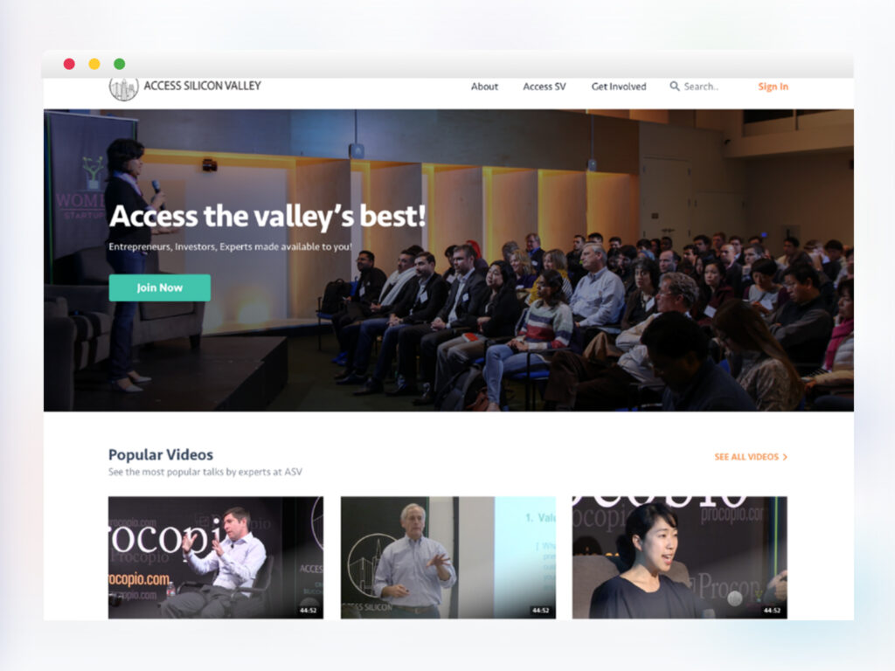Click the Popular Videos heading
The height and width of the screenshot is (671, 895).
click(x=161, y=454)
